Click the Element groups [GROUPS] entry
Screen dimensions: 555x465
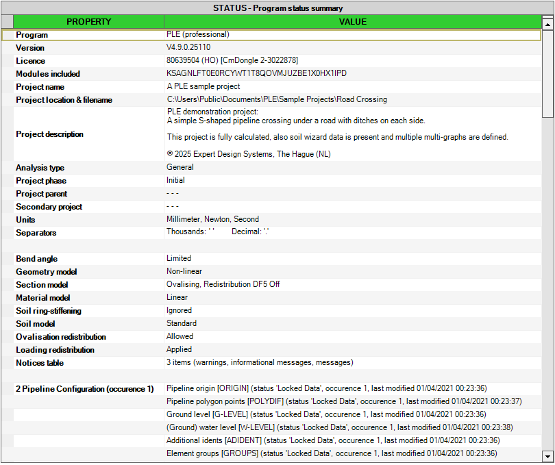pyautogui.click(x=332, y=453)
